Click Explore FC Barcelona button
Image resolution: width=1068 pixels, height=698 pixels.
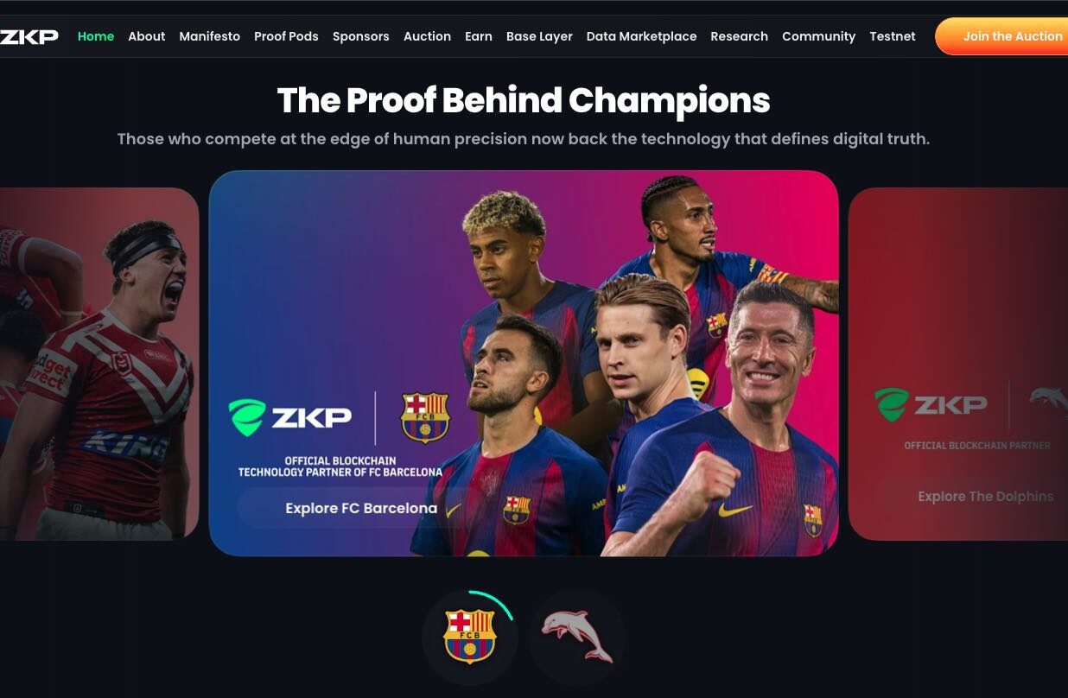point(361,508)
